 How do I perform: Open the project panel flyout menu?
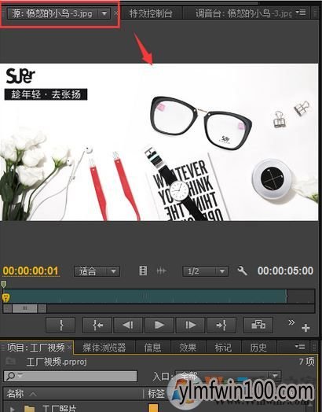(300, 347)
